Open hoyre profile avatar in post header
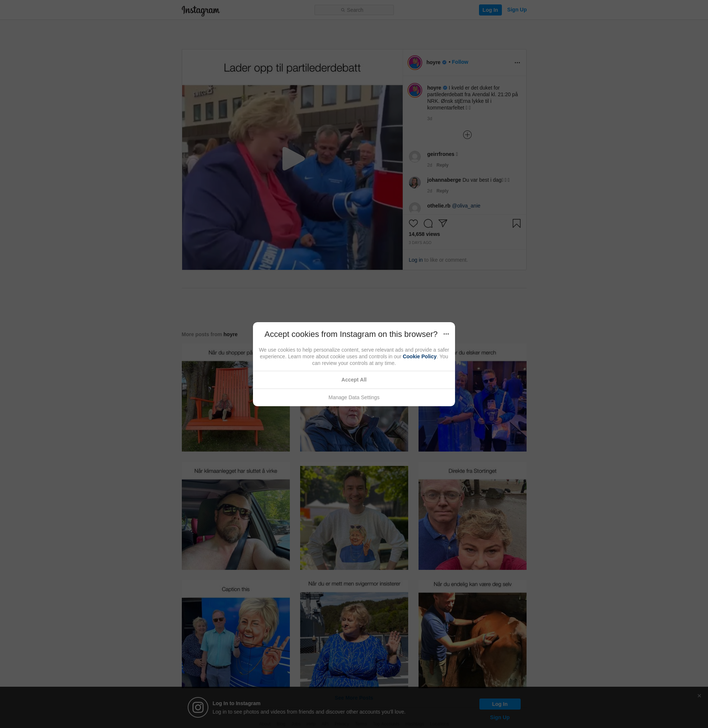Image resolution: width=708 pixels, height=728 pixels. click(x=414, y=62)
